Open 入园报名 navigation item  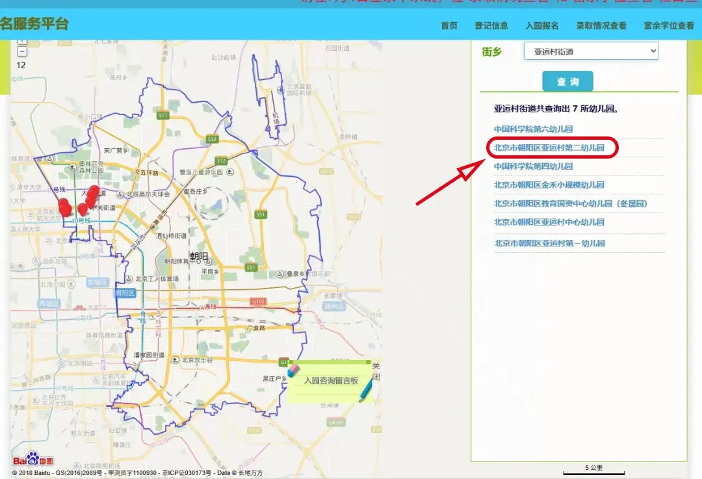pyautogui.click(x=541, y=25)
